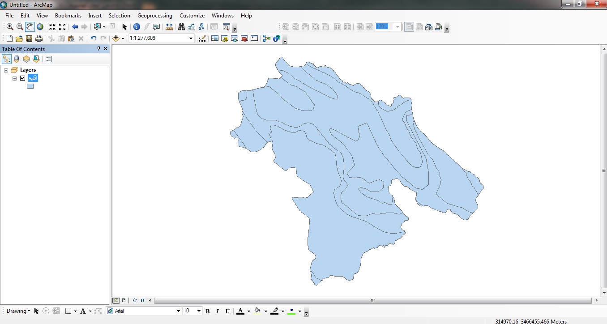Viewport: 607px width, 324px height.
Task: Toggle bold text formatting
Action: 208,311
